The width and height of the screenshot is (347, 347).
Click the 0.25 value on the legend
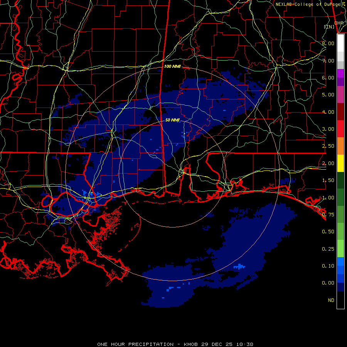328,249
